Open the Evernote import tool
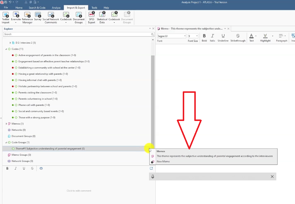The height and width of the screenshot is (204, 295). tap(16, 15)
